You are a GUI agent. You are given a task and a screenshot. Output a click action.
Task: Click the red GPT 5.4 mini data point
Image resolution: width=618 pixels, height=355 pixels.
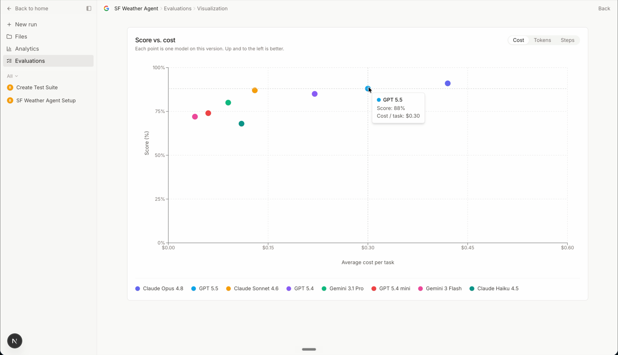(x=208, y=113)
